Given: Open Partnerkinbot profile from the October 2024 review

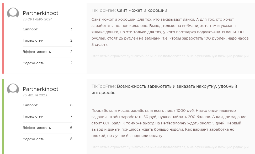Looking at the screenshot, I should 40,13.
